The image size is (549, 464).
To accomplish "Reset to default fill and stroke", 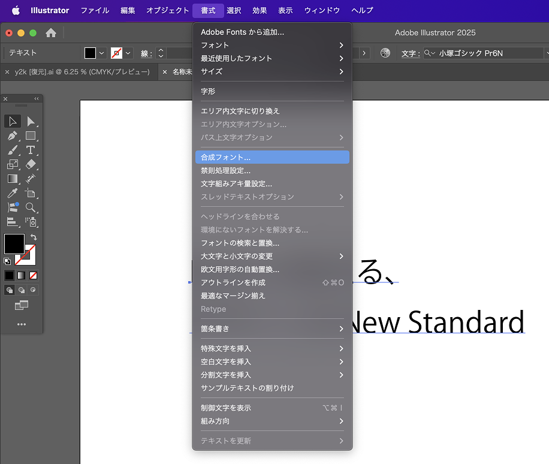I will pyautogui.click(x=7, y=261).
